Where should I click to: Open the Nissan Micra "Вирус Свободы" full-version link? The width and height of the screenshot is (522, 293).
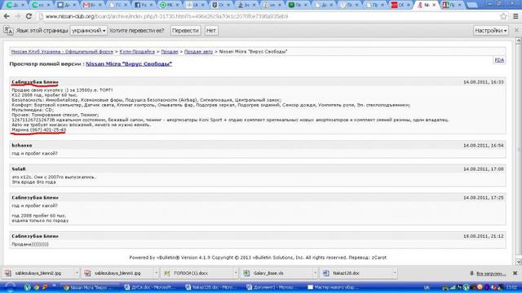(129, 63)
